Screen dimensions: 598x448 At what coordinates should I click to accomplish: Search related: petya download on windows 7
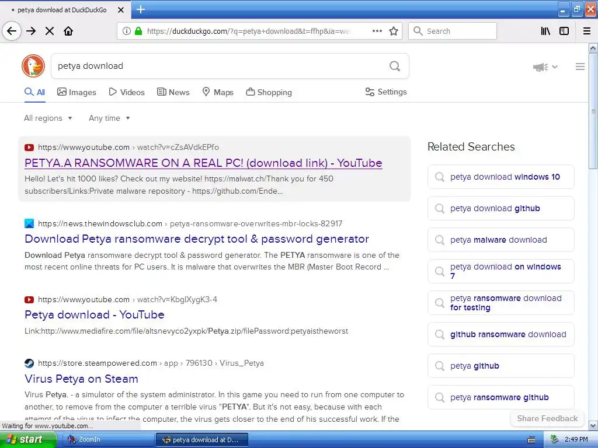[x=500, y=271]
